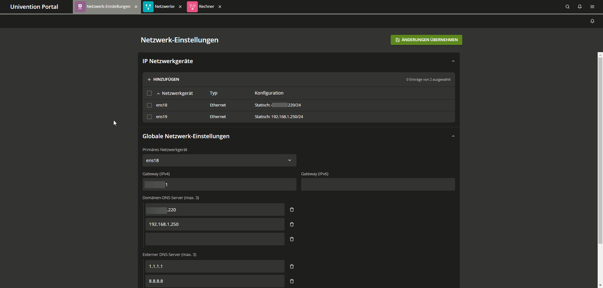
Task: Click the Netzwerke tab icon
Action: 148,7
